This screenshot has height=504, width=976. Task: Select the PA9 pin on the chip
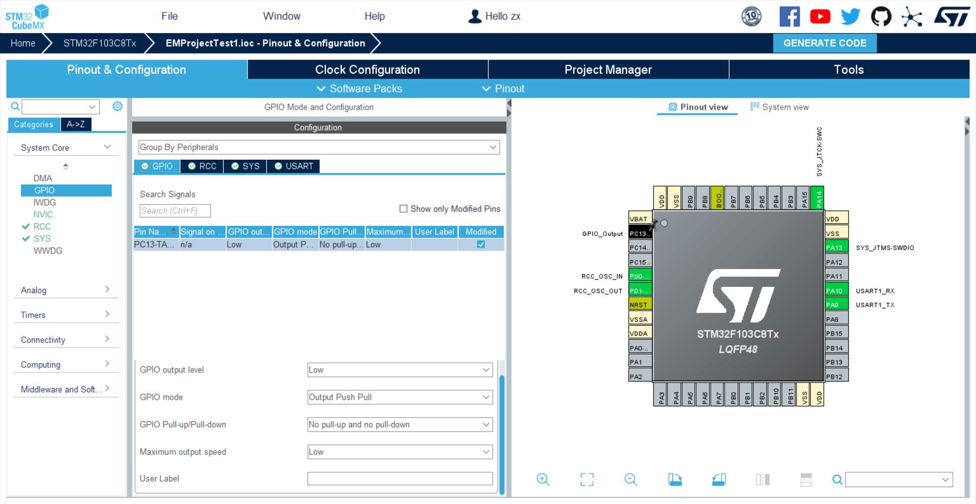(x=837, y=305)
